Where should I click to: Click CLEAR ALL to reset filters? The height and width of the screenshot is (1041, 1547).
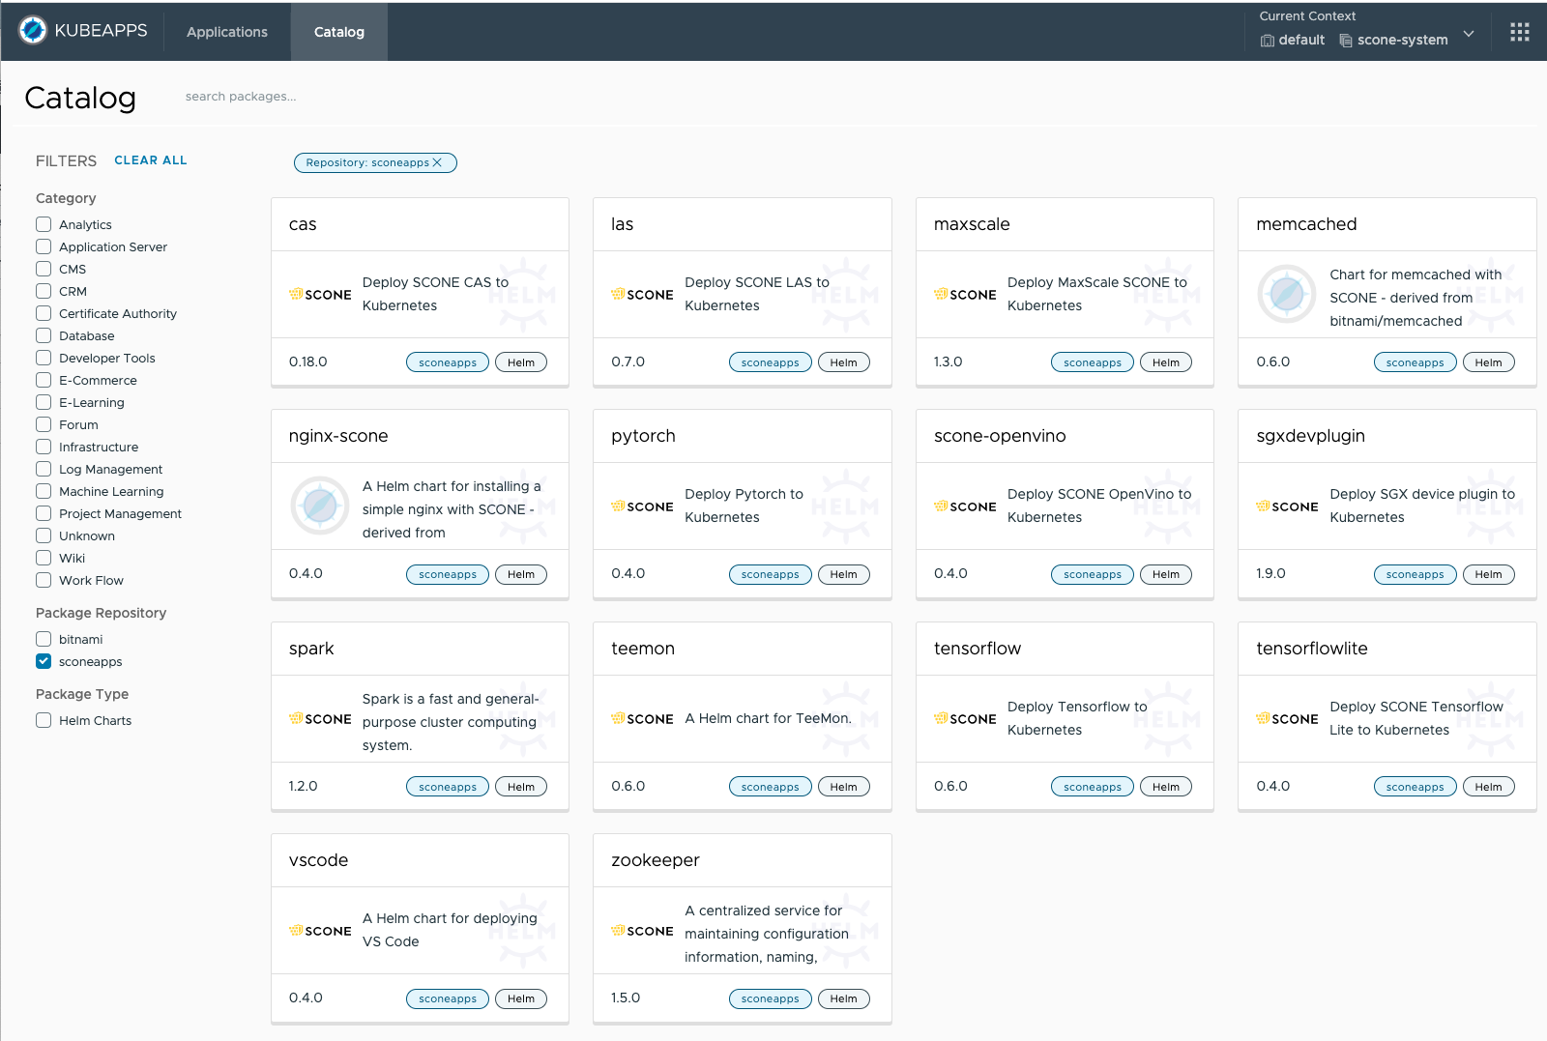coord(151,159)
